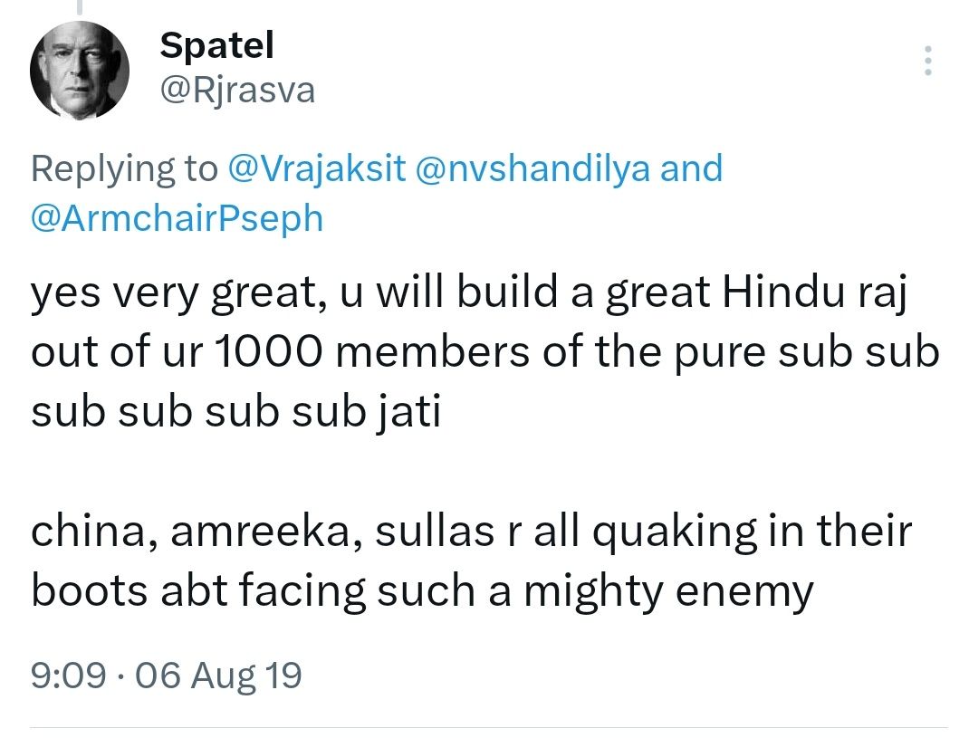
Task: Click the thread connector line above avatar
Action: (x=79, y=7)
